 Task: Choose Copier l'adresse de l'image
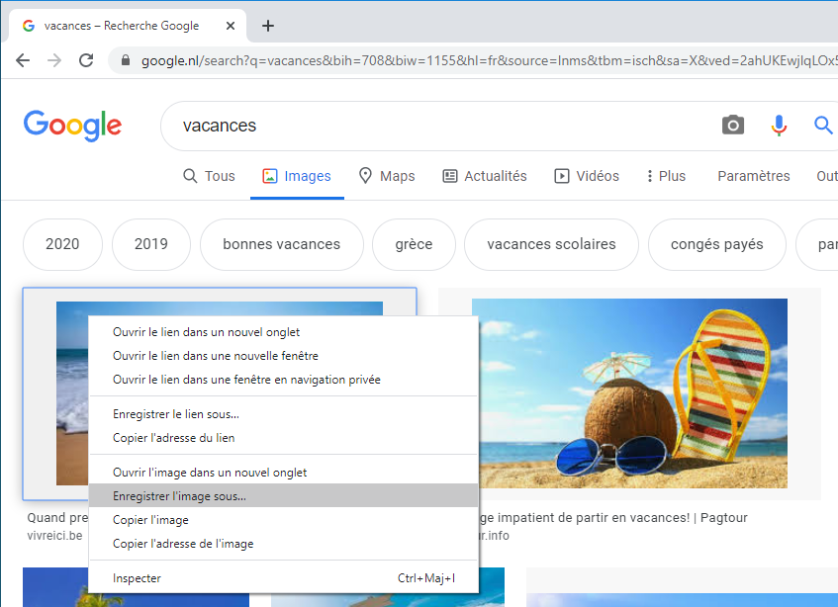point(283,544)
